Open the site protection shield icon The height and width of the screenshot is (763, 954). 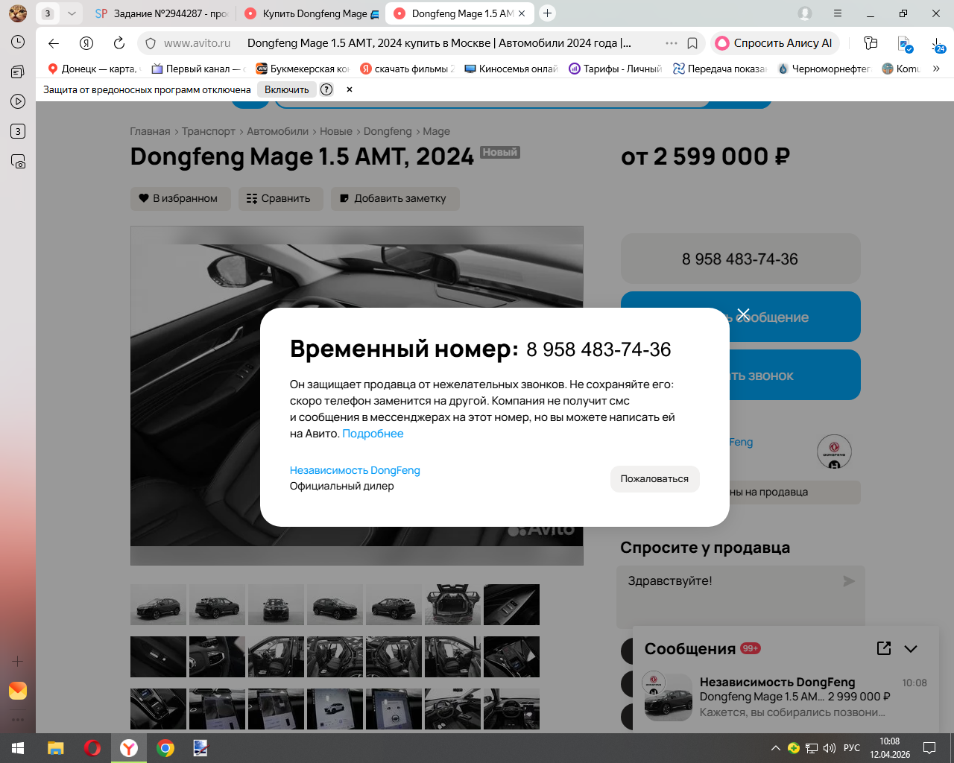151,43
